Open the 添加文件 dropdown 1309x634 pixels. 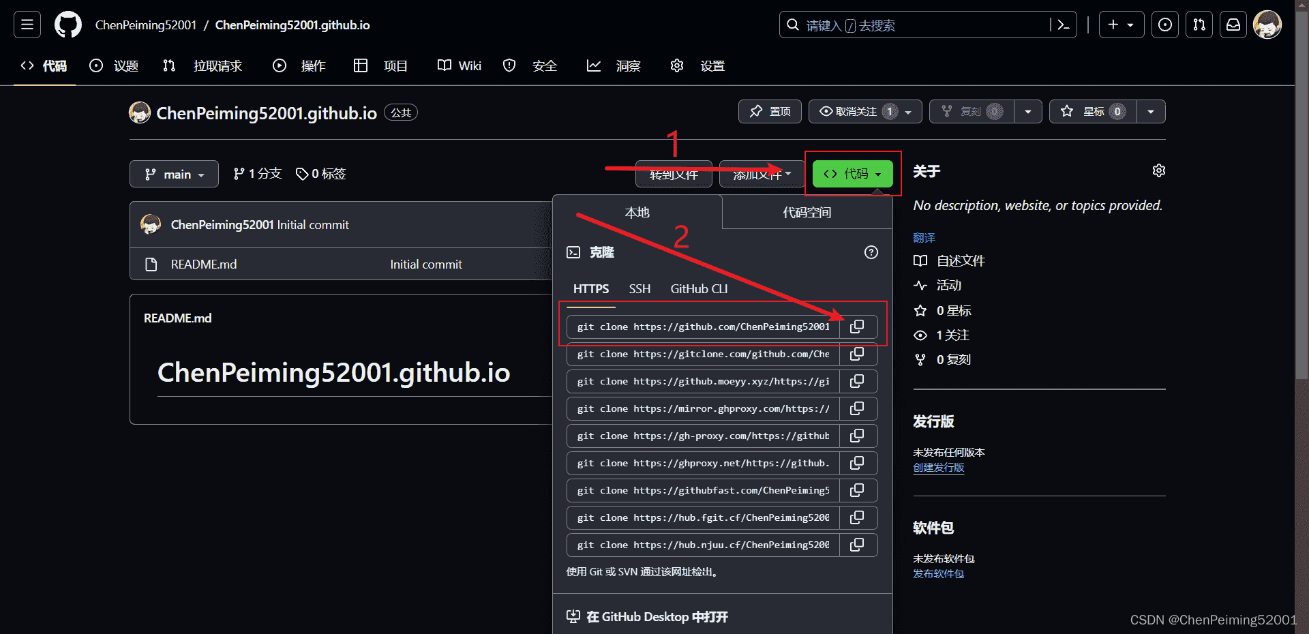[762, 174]
